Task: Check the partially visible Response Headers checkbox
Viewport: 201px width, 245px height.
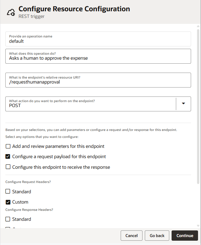Action: click(8, 228)
